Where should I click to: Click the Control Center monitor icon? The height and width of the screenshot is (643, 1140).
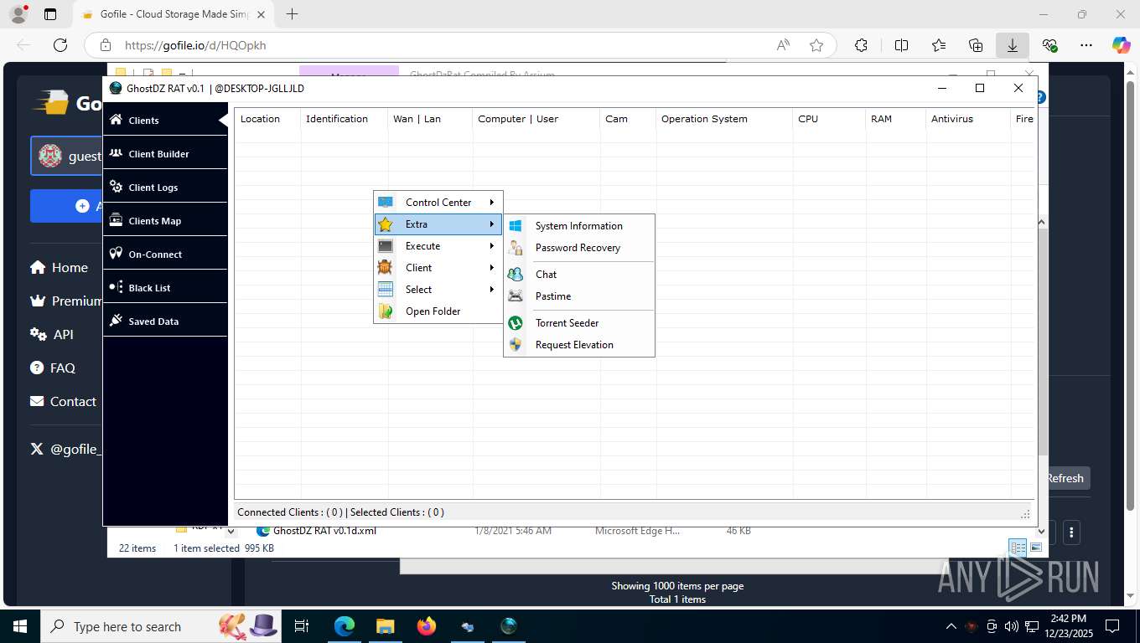(x=386, y=202)
